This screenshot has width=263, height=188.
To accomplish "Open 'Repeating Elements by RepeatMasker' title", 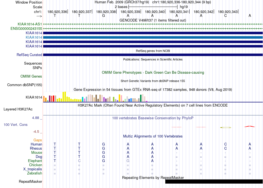I will coord(153,178).
